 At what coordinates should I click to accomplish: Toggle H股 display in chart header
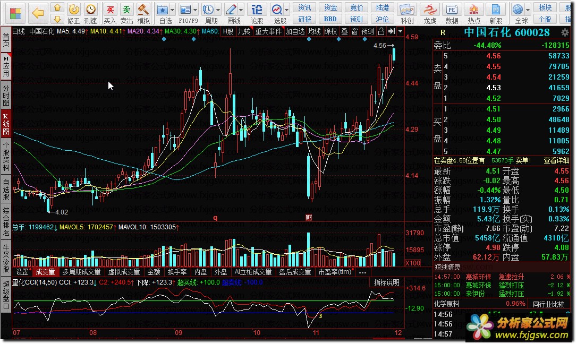point(228,32)
